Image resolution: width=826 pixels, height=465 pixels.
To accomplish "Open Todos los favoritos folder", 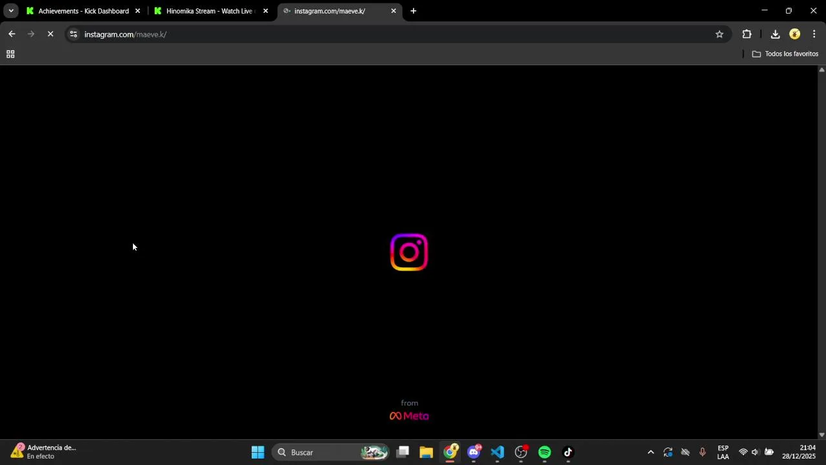I will tap(785, 54).
